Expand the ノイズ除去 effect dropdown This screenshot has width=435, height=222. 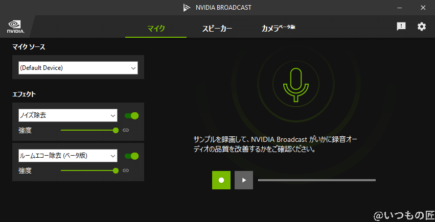tap(68, 116)
